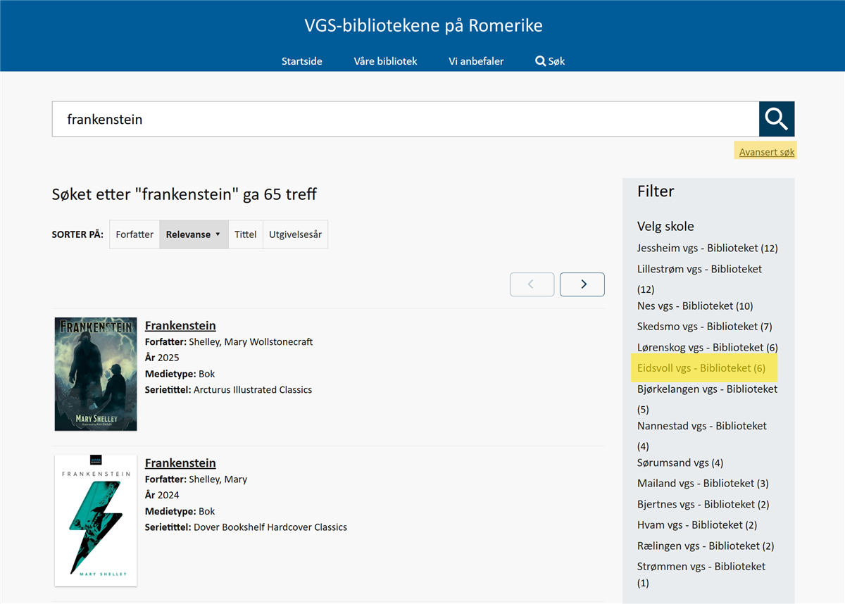Sort results by Utgivelsesår
Screen dimensions: 845x604
click(295, 234)
